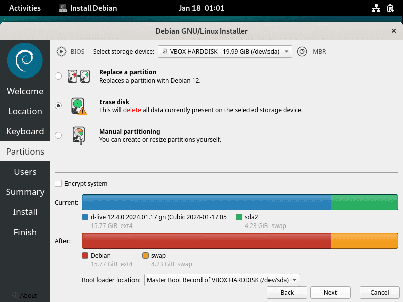Go to the Finish step
Image resolution: width=403 pixels, height=302 pixels.
[x=25, y=232]
